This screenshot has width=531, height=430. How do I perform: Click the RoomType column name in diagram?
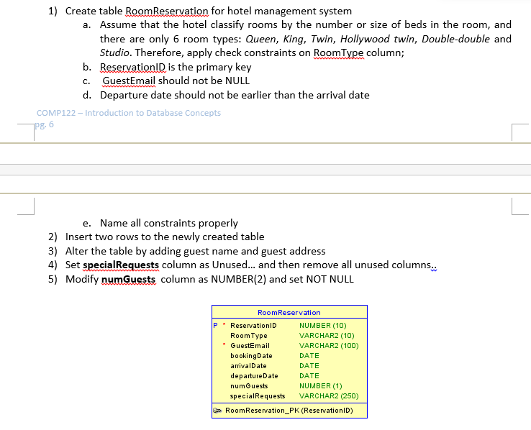248,336
